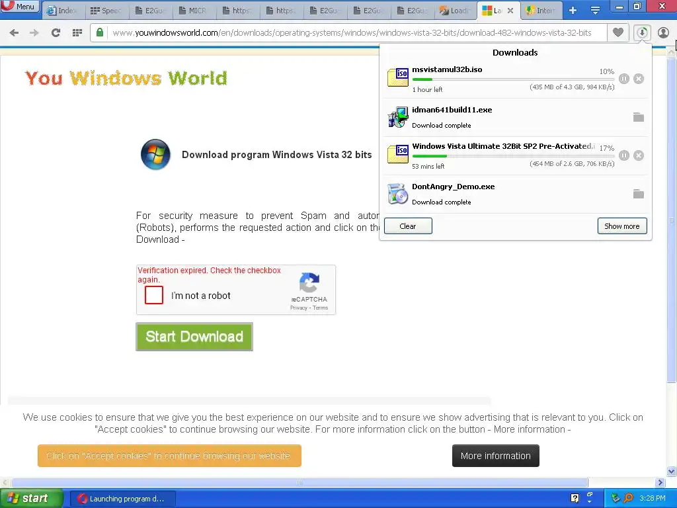Cancel the msvistamul32b.iso download
The image size is (677, 508).
point(639,79)
